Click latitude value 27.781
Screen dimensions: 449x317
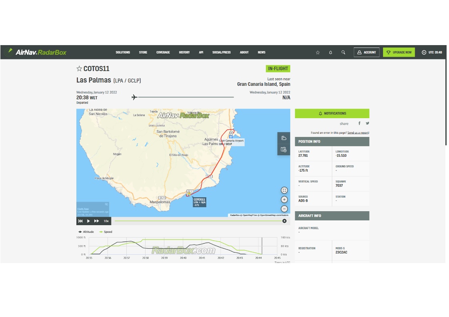303,155
